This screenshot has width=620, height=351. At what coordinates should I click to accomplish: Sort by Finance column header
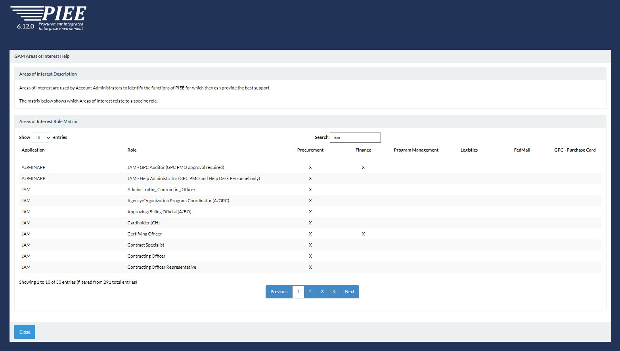[x=363, y=150]
